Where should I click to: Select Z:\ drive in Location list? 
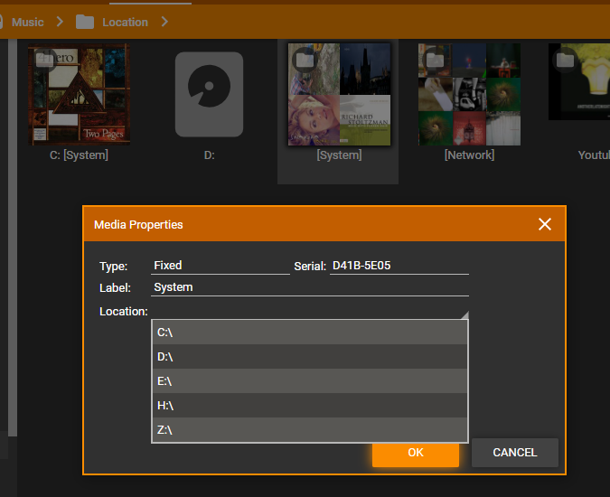[x=309, y=430]
